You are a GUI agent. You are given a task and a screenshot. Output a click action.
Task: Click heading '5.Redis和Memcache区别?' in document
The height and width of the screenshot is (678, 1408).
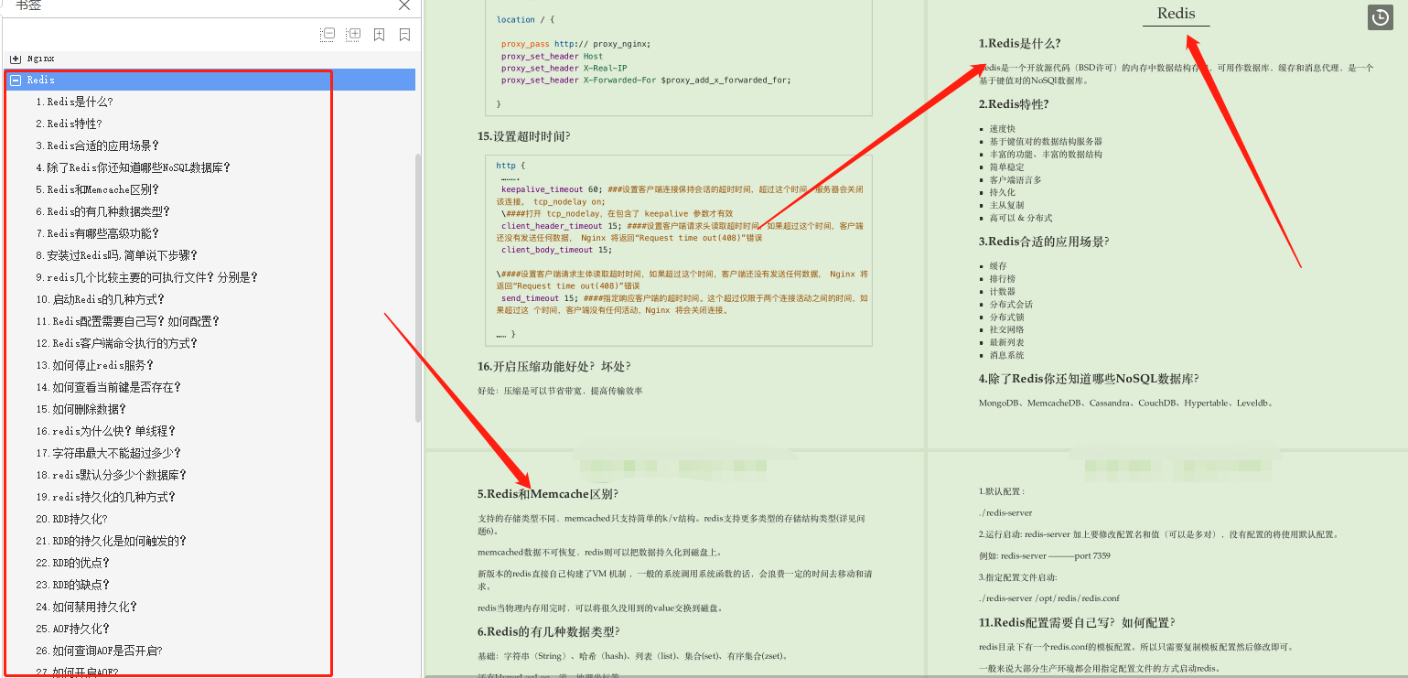point(548,494)
